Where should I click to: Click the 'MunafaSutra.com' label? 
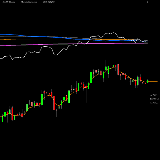[x=29, y=2]
